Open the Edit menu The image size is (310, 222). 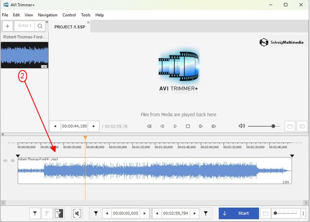(x=16, y=15)
